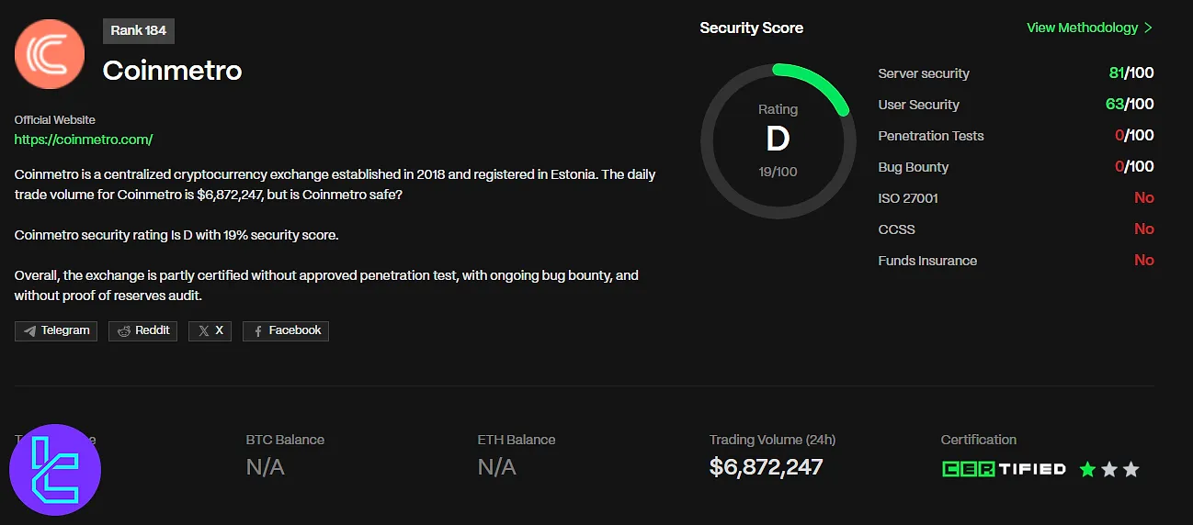
Task: Open the Reddit social link
Action: coord(142,330)
